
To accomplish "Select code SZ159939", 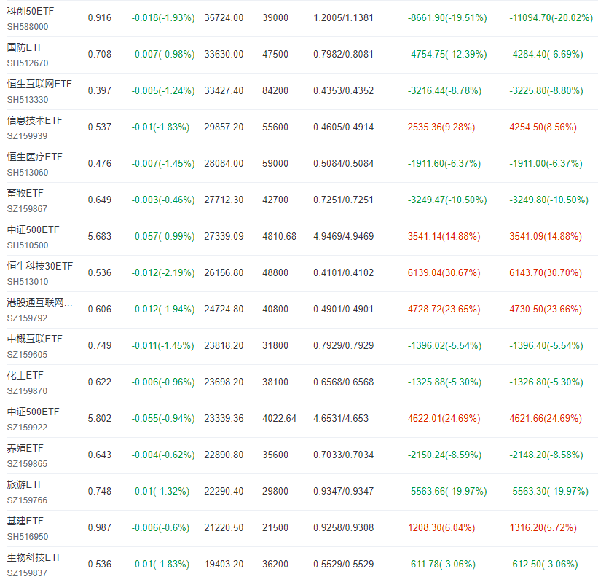I will [x=27, y=135].
